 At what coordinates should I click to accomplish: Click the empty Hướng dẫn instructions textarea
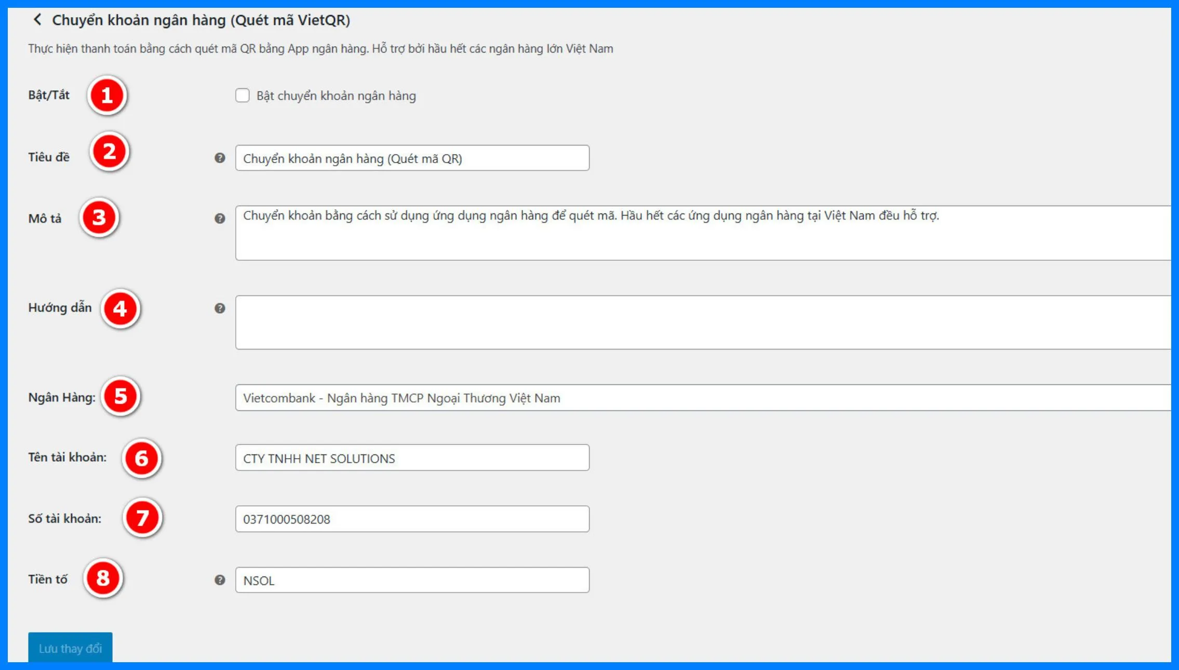tap(701, 323)
